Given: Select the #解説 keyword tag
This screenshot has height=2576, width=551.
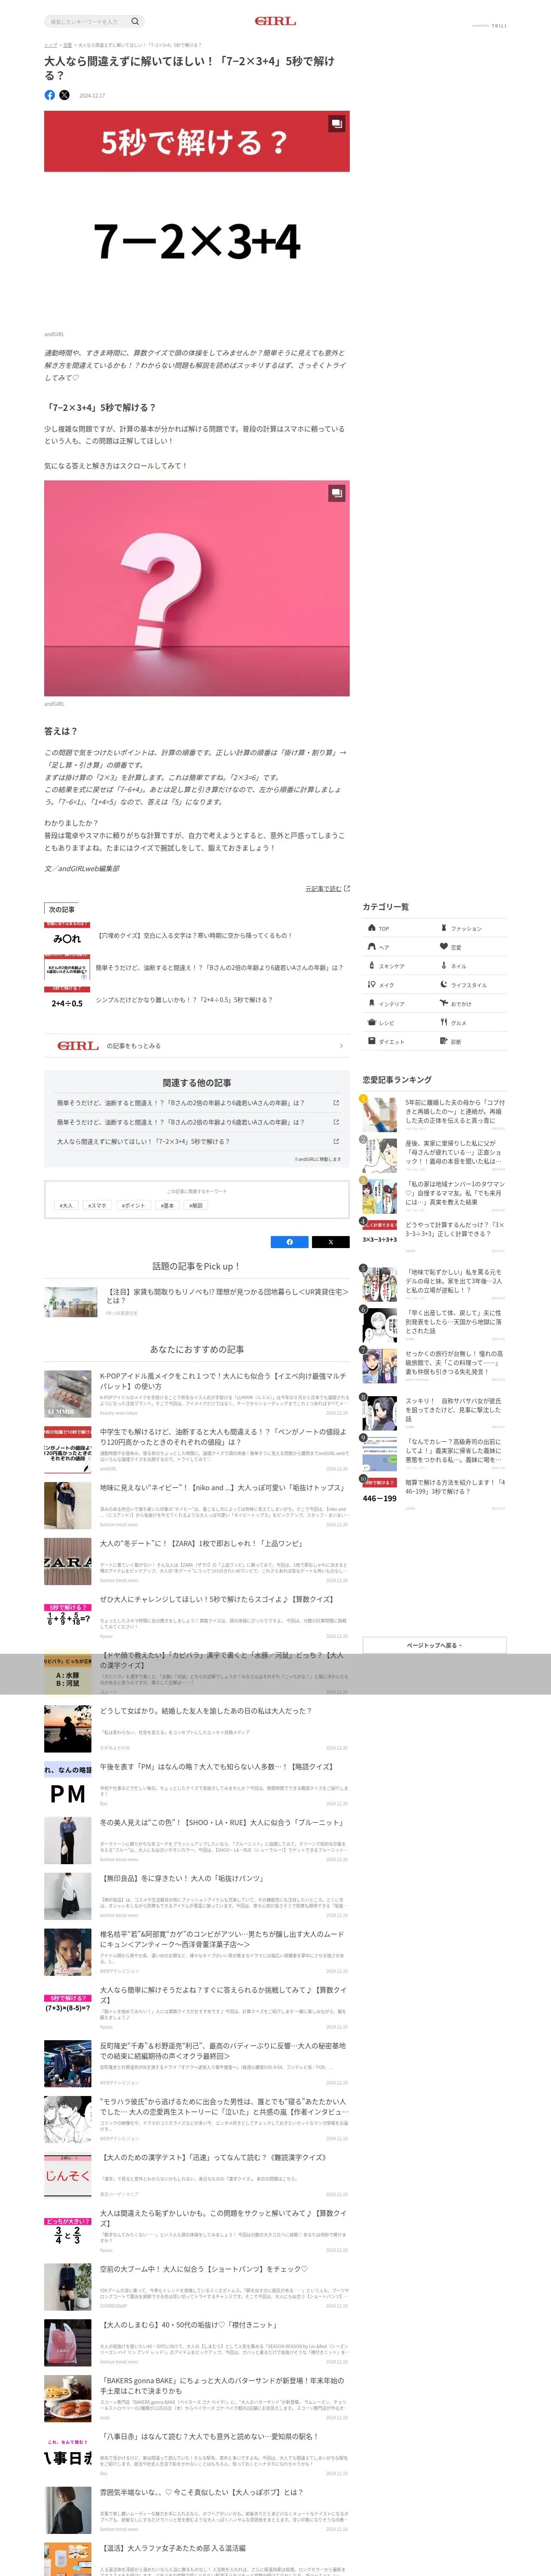Looking at the screenshot, I should 196,1205.
